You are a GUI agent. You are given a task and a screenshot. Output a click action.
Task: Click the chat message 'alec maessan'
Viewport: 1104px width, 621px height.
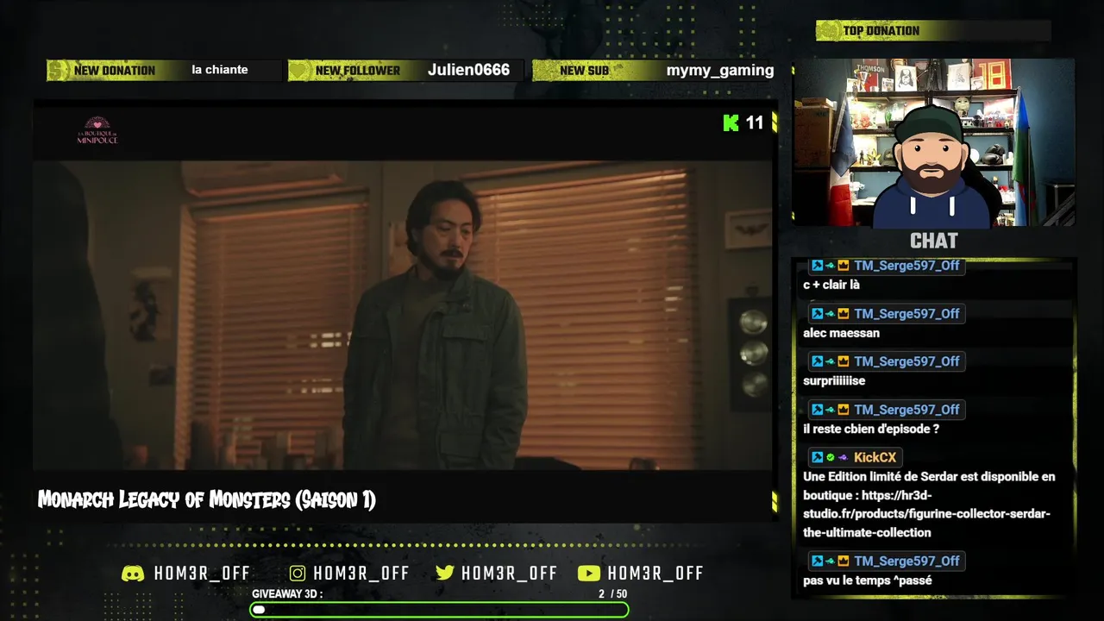coord(841,333)
